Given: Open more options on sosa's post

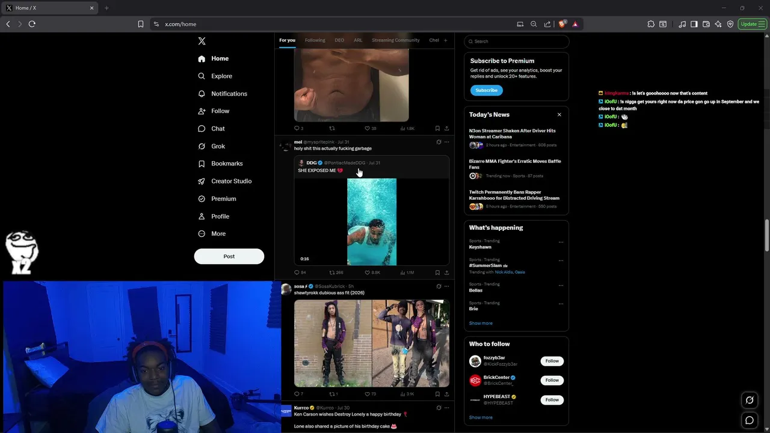Looking at the screenshot, I should point(446,286).
